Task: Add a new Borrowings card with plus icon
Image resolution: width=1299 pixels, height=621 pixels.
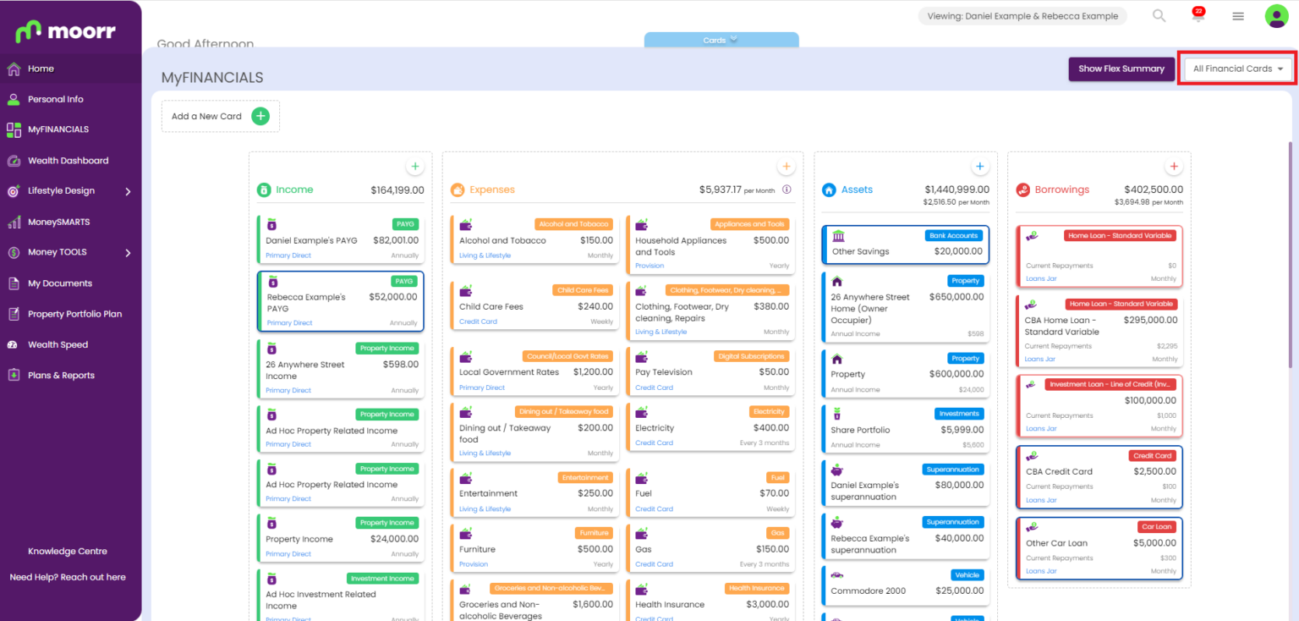Action: (x=1173, y=167)
